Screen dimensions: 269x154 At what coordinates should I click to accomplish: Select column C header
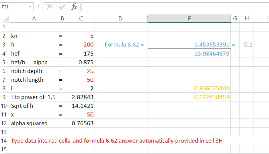pyautogui.click(x=81, y=19)
